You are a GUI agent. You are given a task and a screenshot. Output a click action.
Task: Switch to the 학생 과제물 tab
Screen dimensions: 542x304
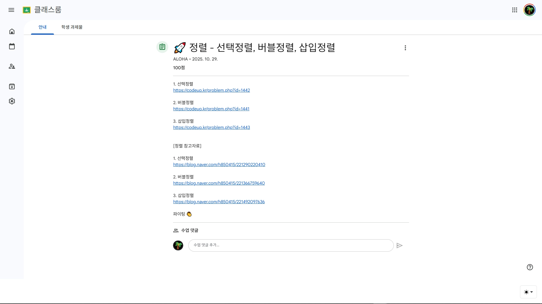point(72,27)
